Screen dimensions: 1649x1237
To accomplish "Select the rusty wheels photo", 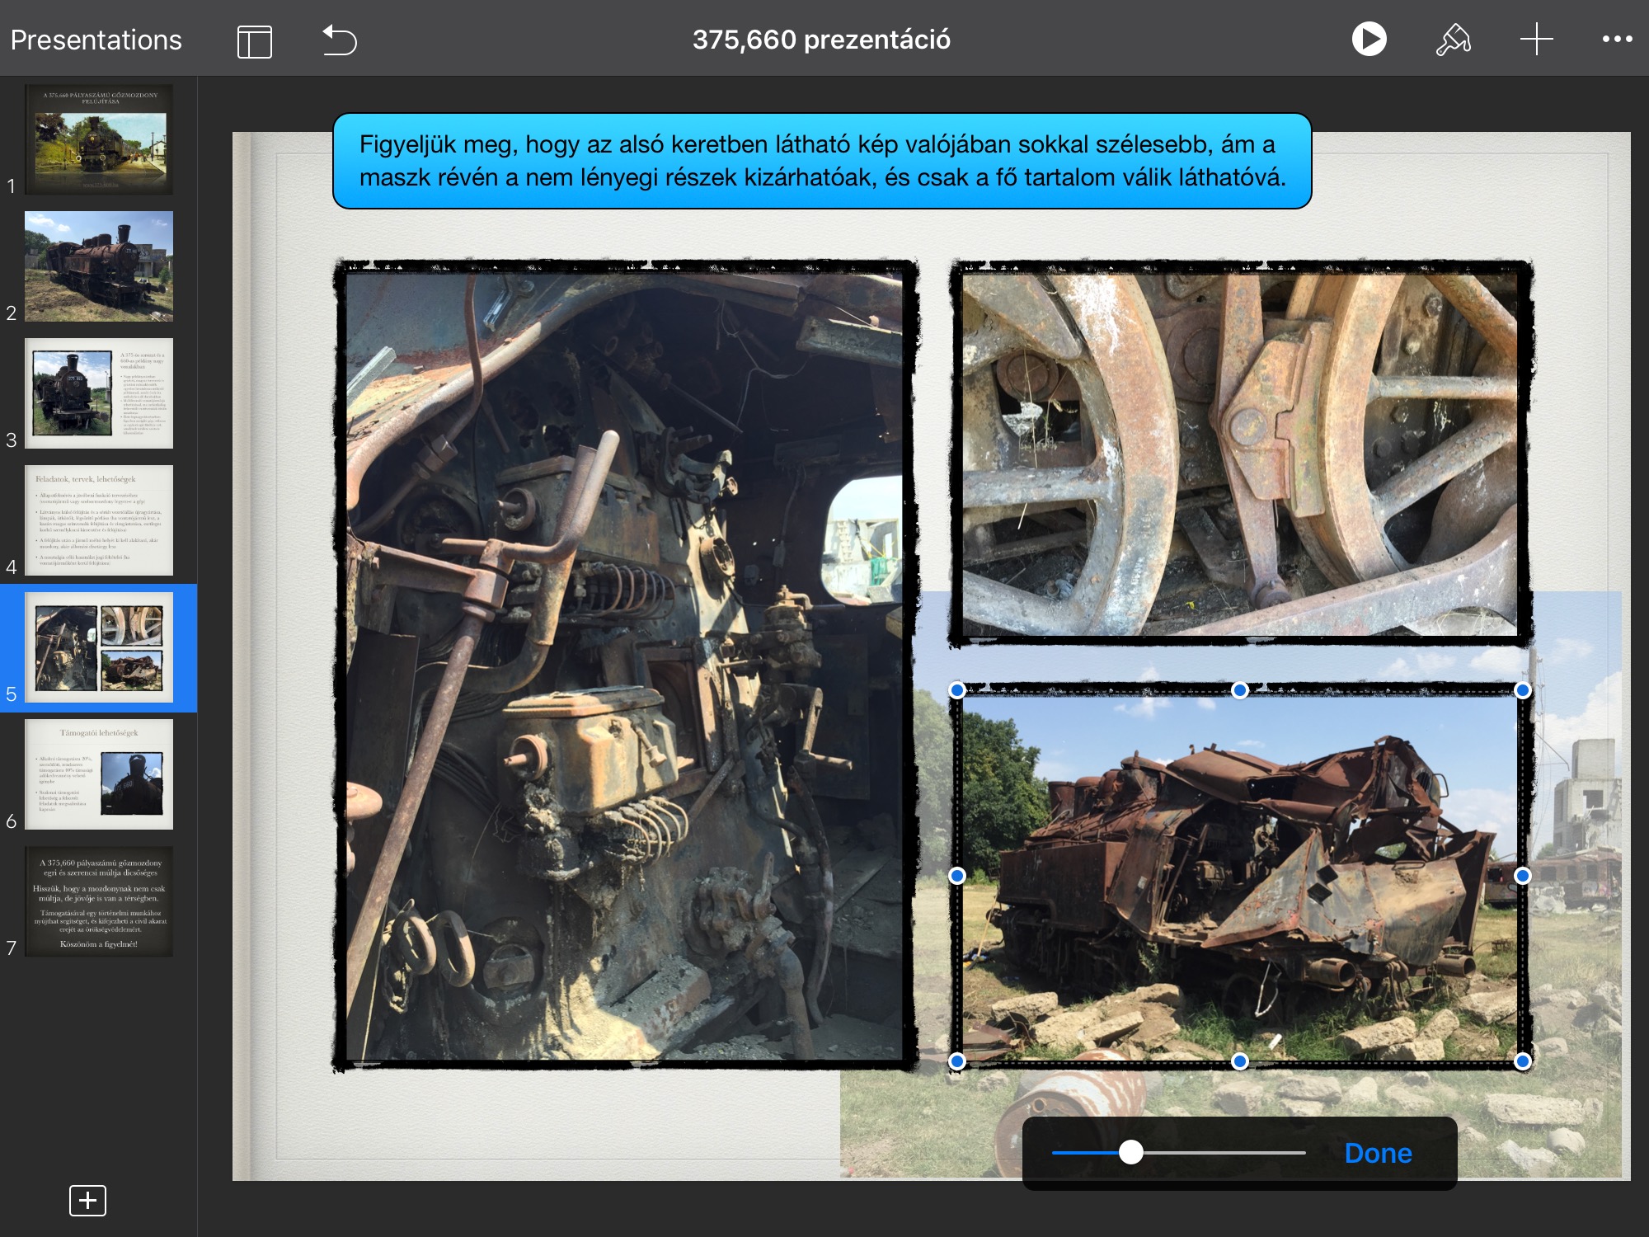I will click(x=1239, y=454).
